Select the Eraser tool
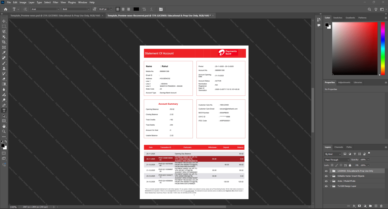Image resolution: width=388 pixels, height=209 pixels. pos(4,79)
